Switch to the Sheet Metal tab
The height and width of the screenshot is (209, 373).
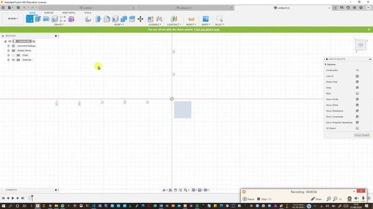pyautogui.click(x=69, y=13)
